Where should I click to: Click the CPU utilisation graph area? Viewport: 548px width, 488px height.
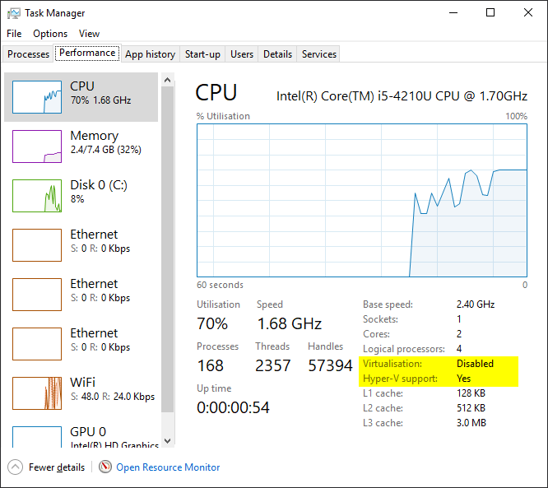(361, 200)
